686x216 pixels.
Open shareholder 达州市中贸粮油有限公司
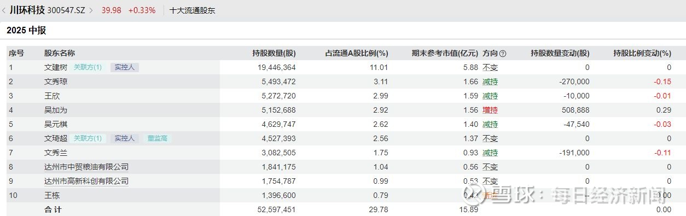point(86,167)
